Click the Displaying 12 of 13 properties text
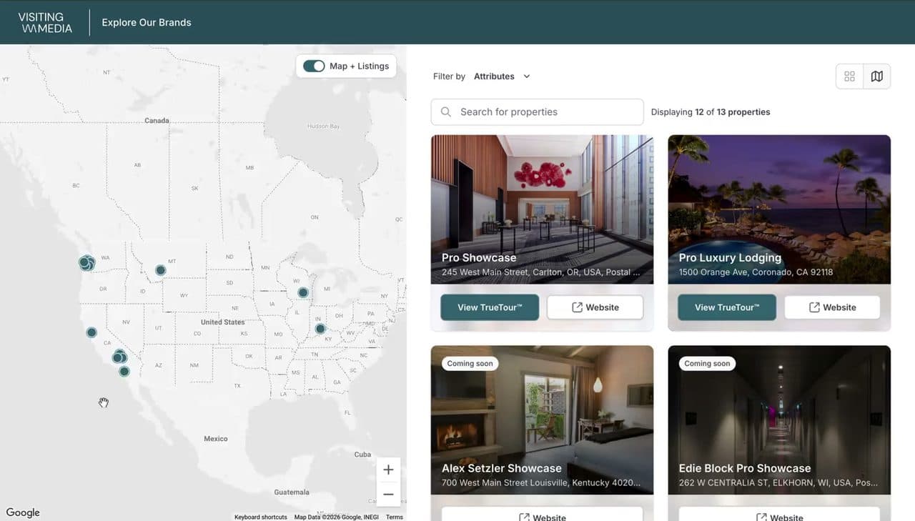 (x=711, y=112)
